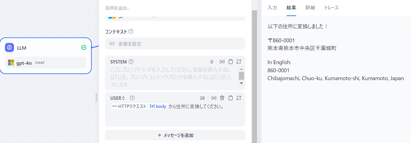Viewport: 411px width, 143px height.
Task: Click the Microsoft logo beside gpt-4o on the node
Action: [x=11, y=63]
